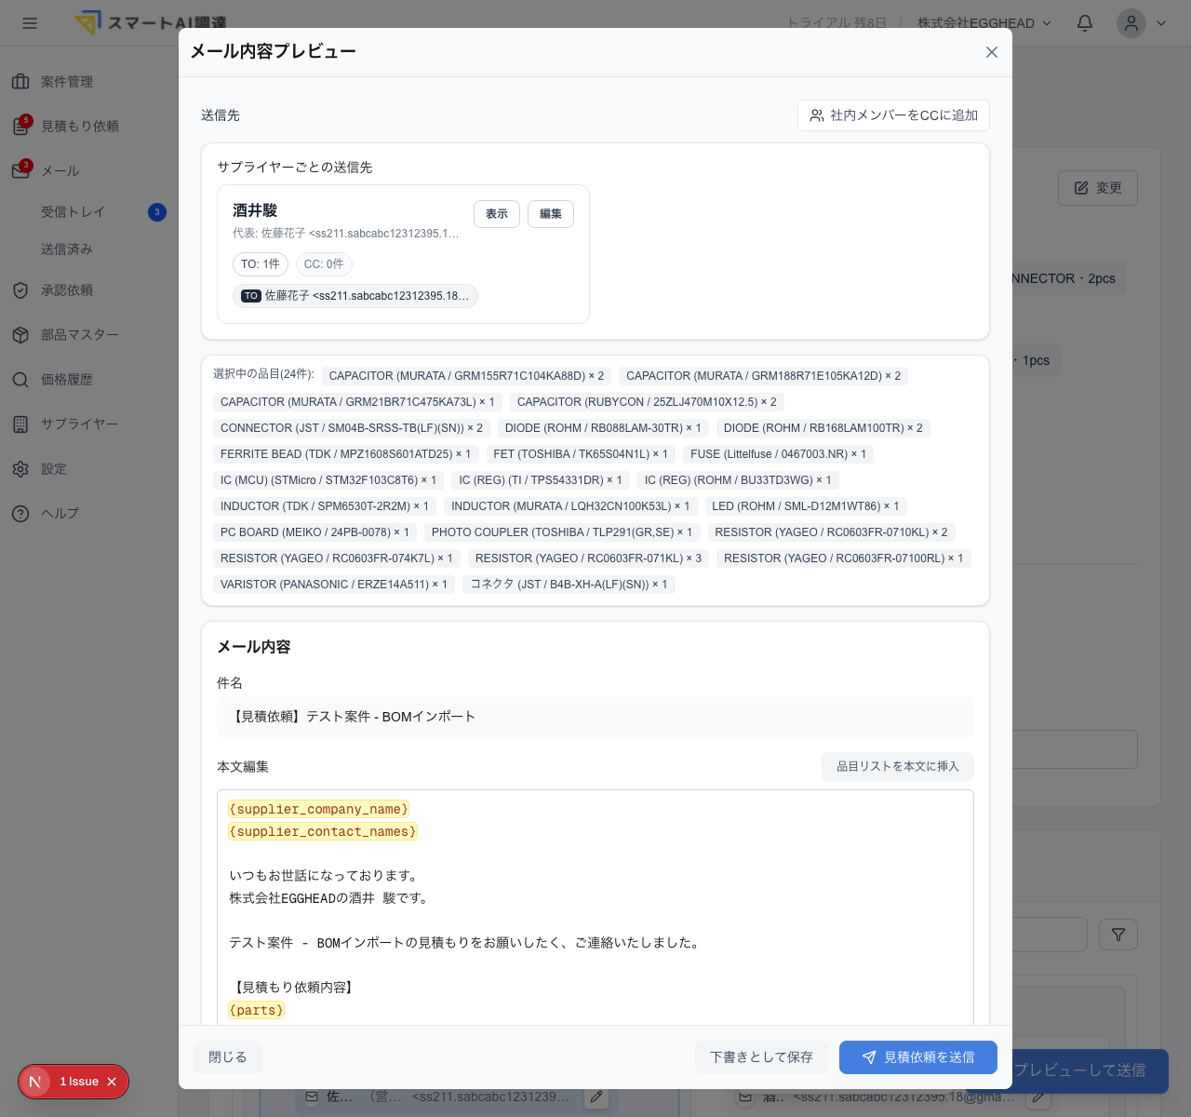Open 部品マスター in sidebar

tap(79, 335)
